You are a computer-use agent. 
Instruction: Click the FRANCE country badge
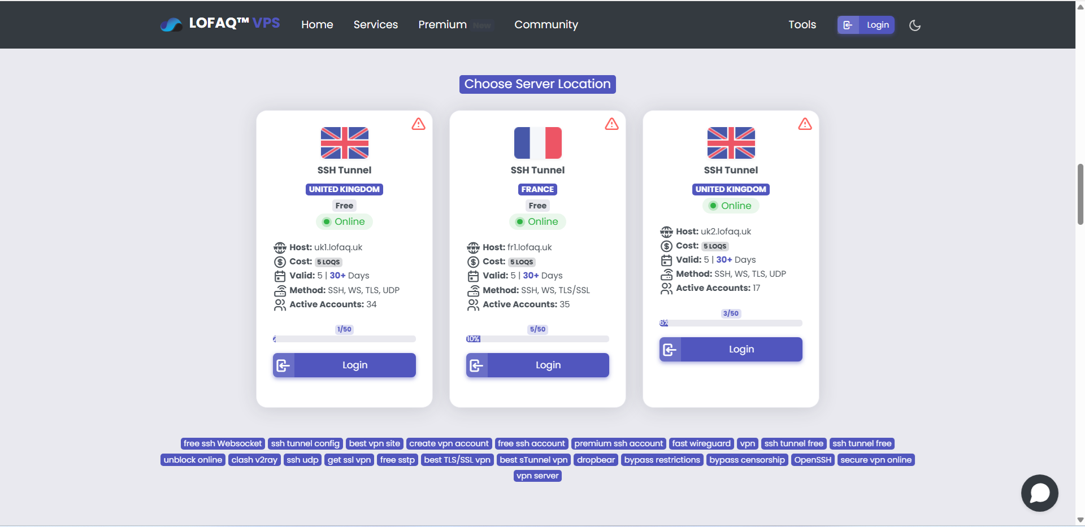pyautogui.click(x=537, y=189)
